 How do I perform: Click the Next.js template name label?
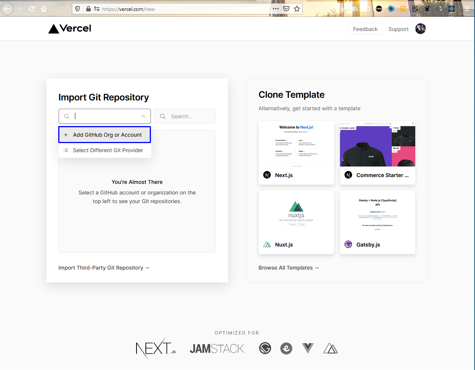pos(284,175)
